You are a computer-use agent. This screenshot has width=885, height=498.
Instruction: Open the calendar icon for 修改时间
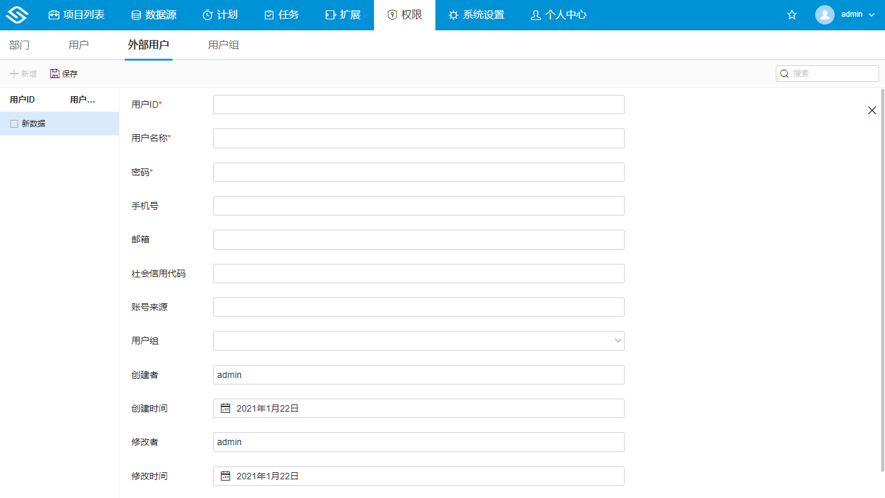tap(225, 476)
